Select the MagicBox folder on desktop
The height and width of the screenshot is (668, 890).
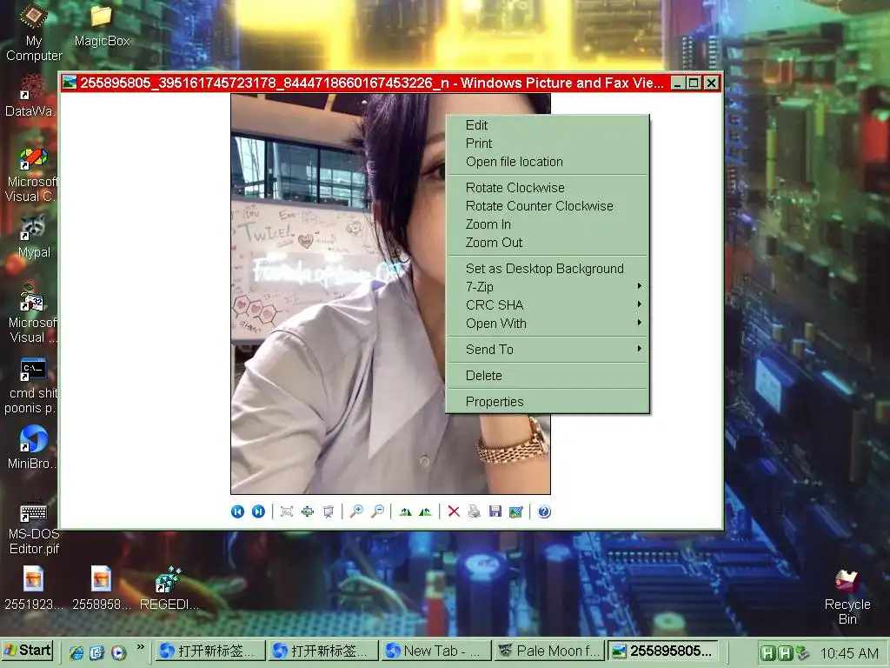102,26
